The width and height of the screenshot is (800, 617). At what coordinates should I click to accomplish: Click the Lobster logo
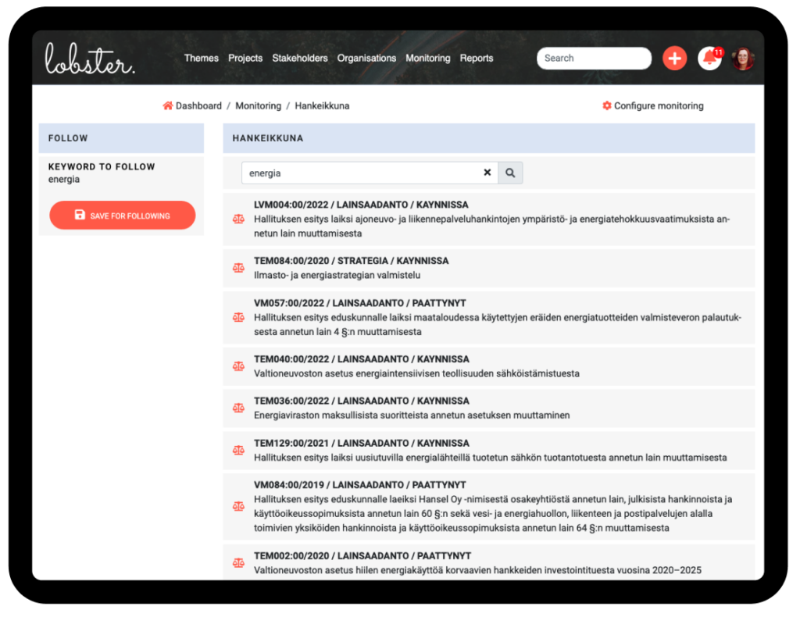(x=89, y=58)
